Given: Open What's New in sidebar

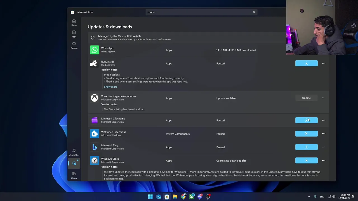Looking at the screenshot, I should coord(74,152).
